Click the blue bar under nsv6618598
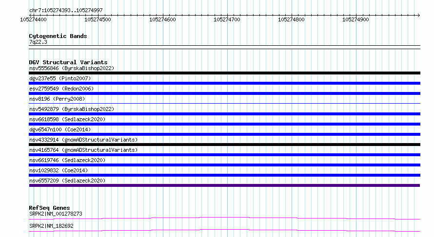Image resolution: width=434 pixels, height=237 pixels. coord(224,124)
